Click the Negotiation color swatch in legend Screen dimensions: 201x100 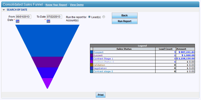[x=91, y=68]
